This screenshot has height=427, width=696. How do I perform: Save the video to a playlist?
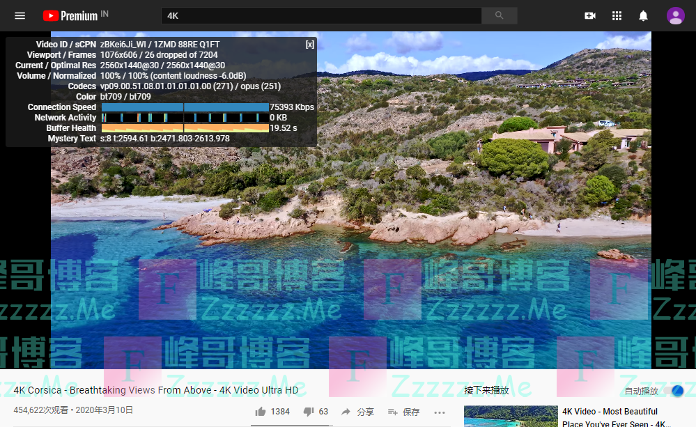tap(393, 412)
